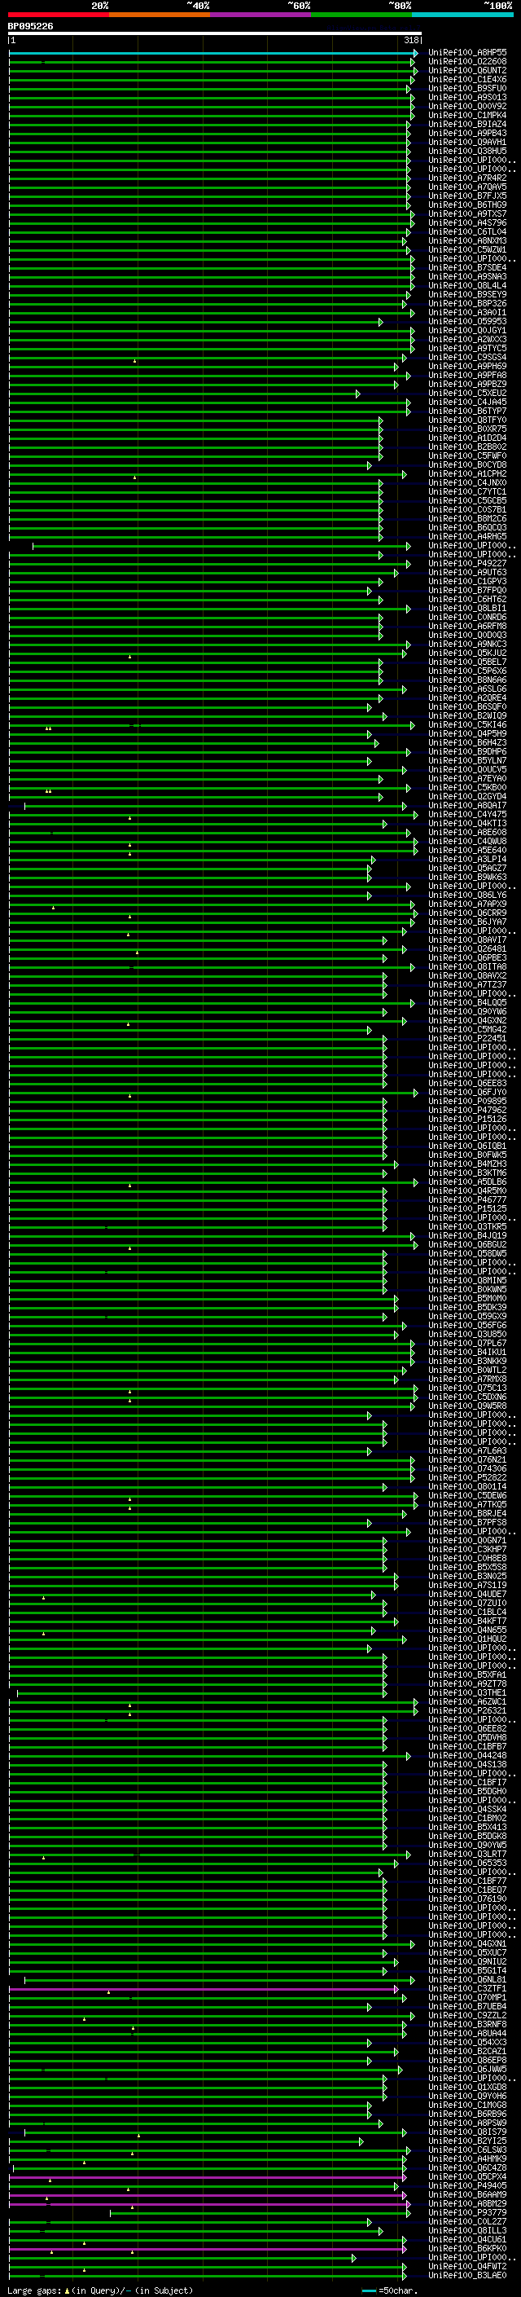Select the UniRef100_C9SGS4 label
The width and height of the screenshot is (521, 2297).
coord(467,358)
